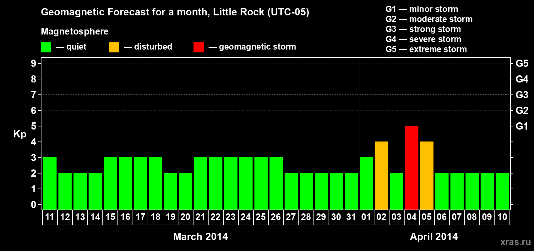Click the 'April 2014' month label

pyautogui.click(x=434, y=237)
